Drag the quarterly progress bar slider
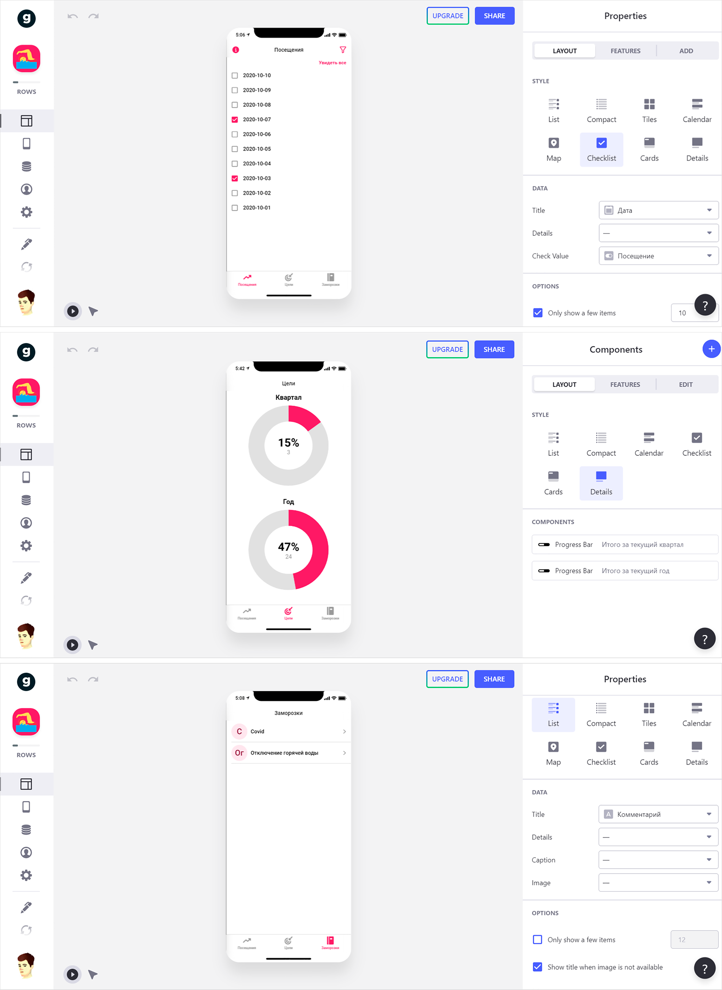 (x=543, y=545)
